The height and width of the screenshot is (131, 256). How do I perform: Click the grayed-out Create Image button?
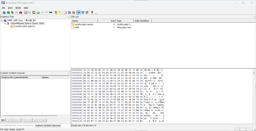pyautogui.click(x=40, y=120)
